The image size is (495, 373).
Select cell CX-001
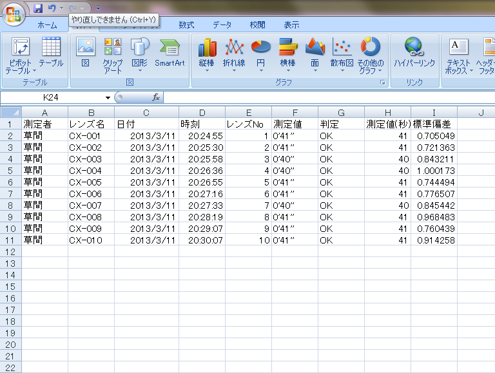(92, 136)
